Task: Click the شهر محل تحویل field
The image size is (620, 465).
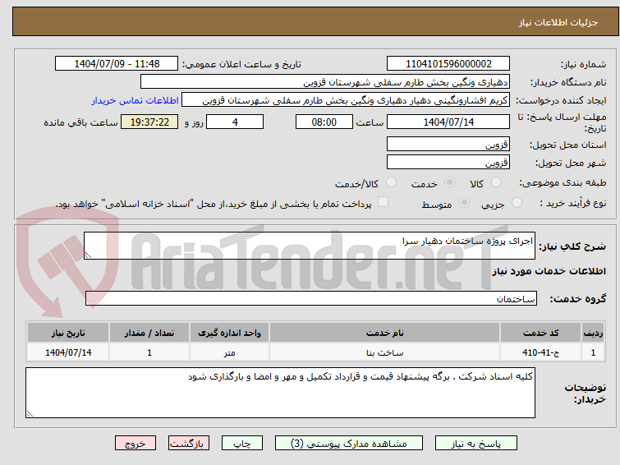Action: 448,162
